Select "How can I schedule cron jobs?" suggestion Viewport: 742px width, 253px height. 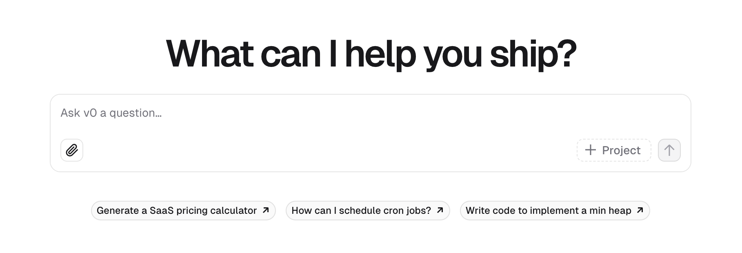click(x=361, y=211)
